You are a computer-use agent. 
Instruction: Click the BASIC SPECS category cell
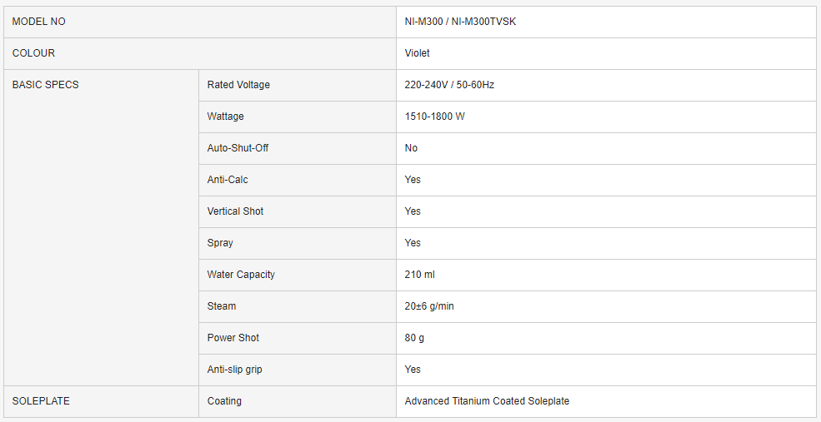click(46, 85)
